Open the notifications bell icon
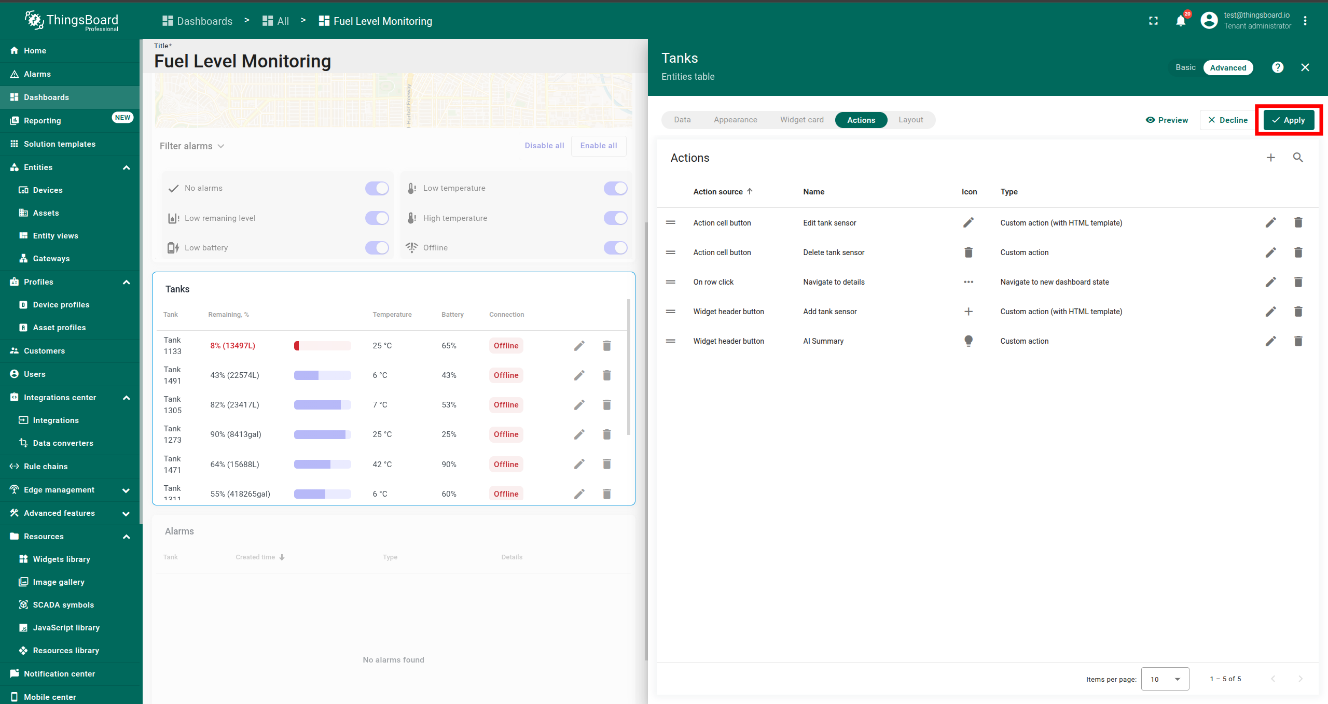The width and height of the screenshot is (1328, 704). (x=1181, y=21)
